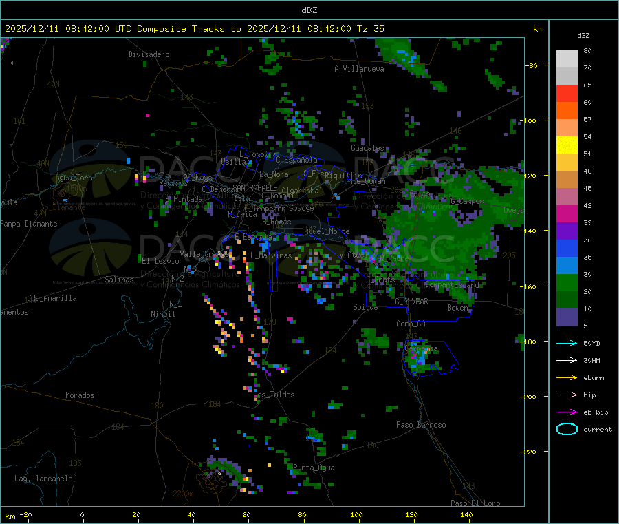Image resolution: width=619 pixels, height=524 pixels.
Task: Pick the light gray swatch beside 80 dBZ
Action: pos(567,59)
